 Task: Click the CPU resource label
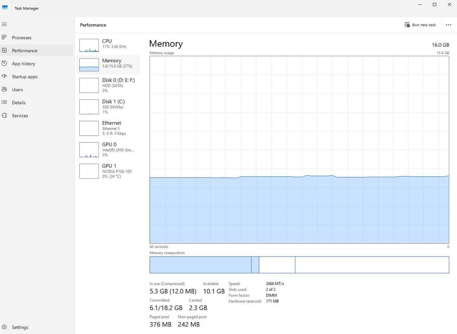tap(107, 41)
